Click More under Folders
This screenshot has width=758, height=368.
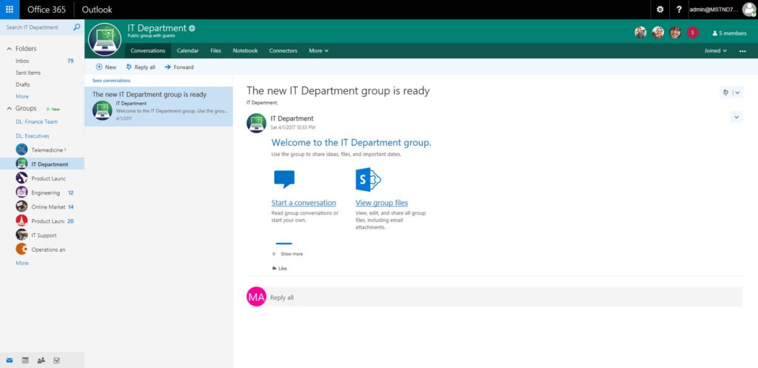[x=21, y=96]
